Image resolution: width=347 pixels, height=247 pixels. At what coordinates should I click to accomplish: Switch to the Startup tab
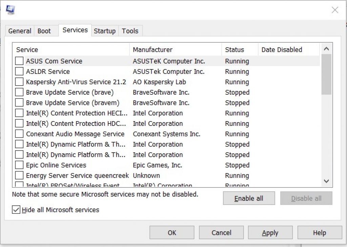[x=105, y=31]
